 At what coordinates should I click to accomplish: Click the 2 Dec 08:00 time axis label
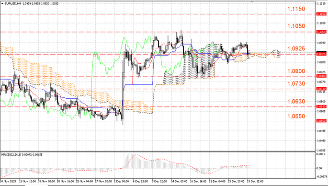coord(122,181)
